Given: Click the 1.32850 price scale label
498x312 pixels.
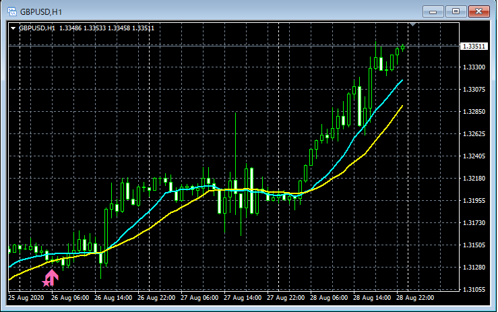Looking at the screenshot, I should coord(474,111).
